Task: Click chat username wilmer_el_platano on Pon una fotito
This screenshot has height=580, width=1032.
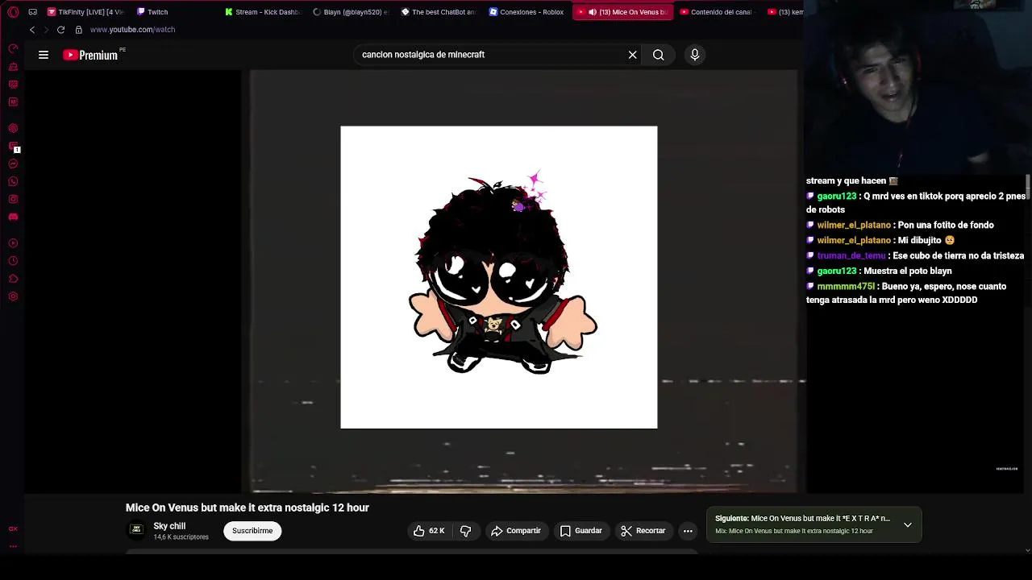Action: coord(854,225)
